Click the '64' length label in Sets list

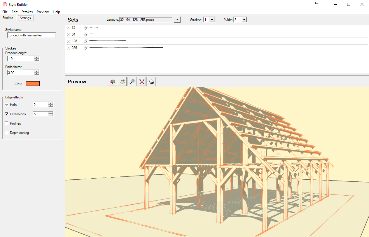click(74, 34)
